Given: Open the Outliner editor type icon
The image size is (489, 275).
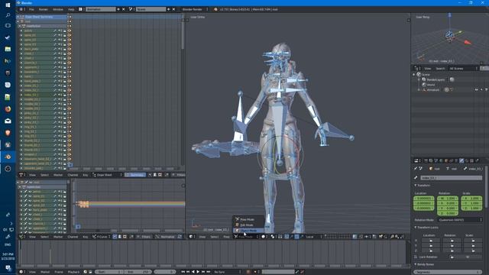Looking at the screenshot, I should coord(416,68).
